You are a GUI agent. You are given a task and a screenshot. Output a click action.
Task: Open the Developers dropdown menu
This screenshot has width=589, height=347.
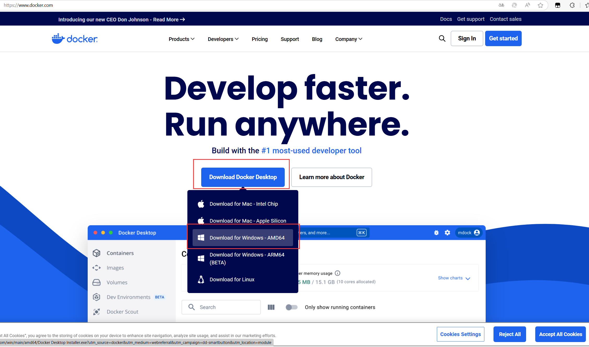click(223, 39)
